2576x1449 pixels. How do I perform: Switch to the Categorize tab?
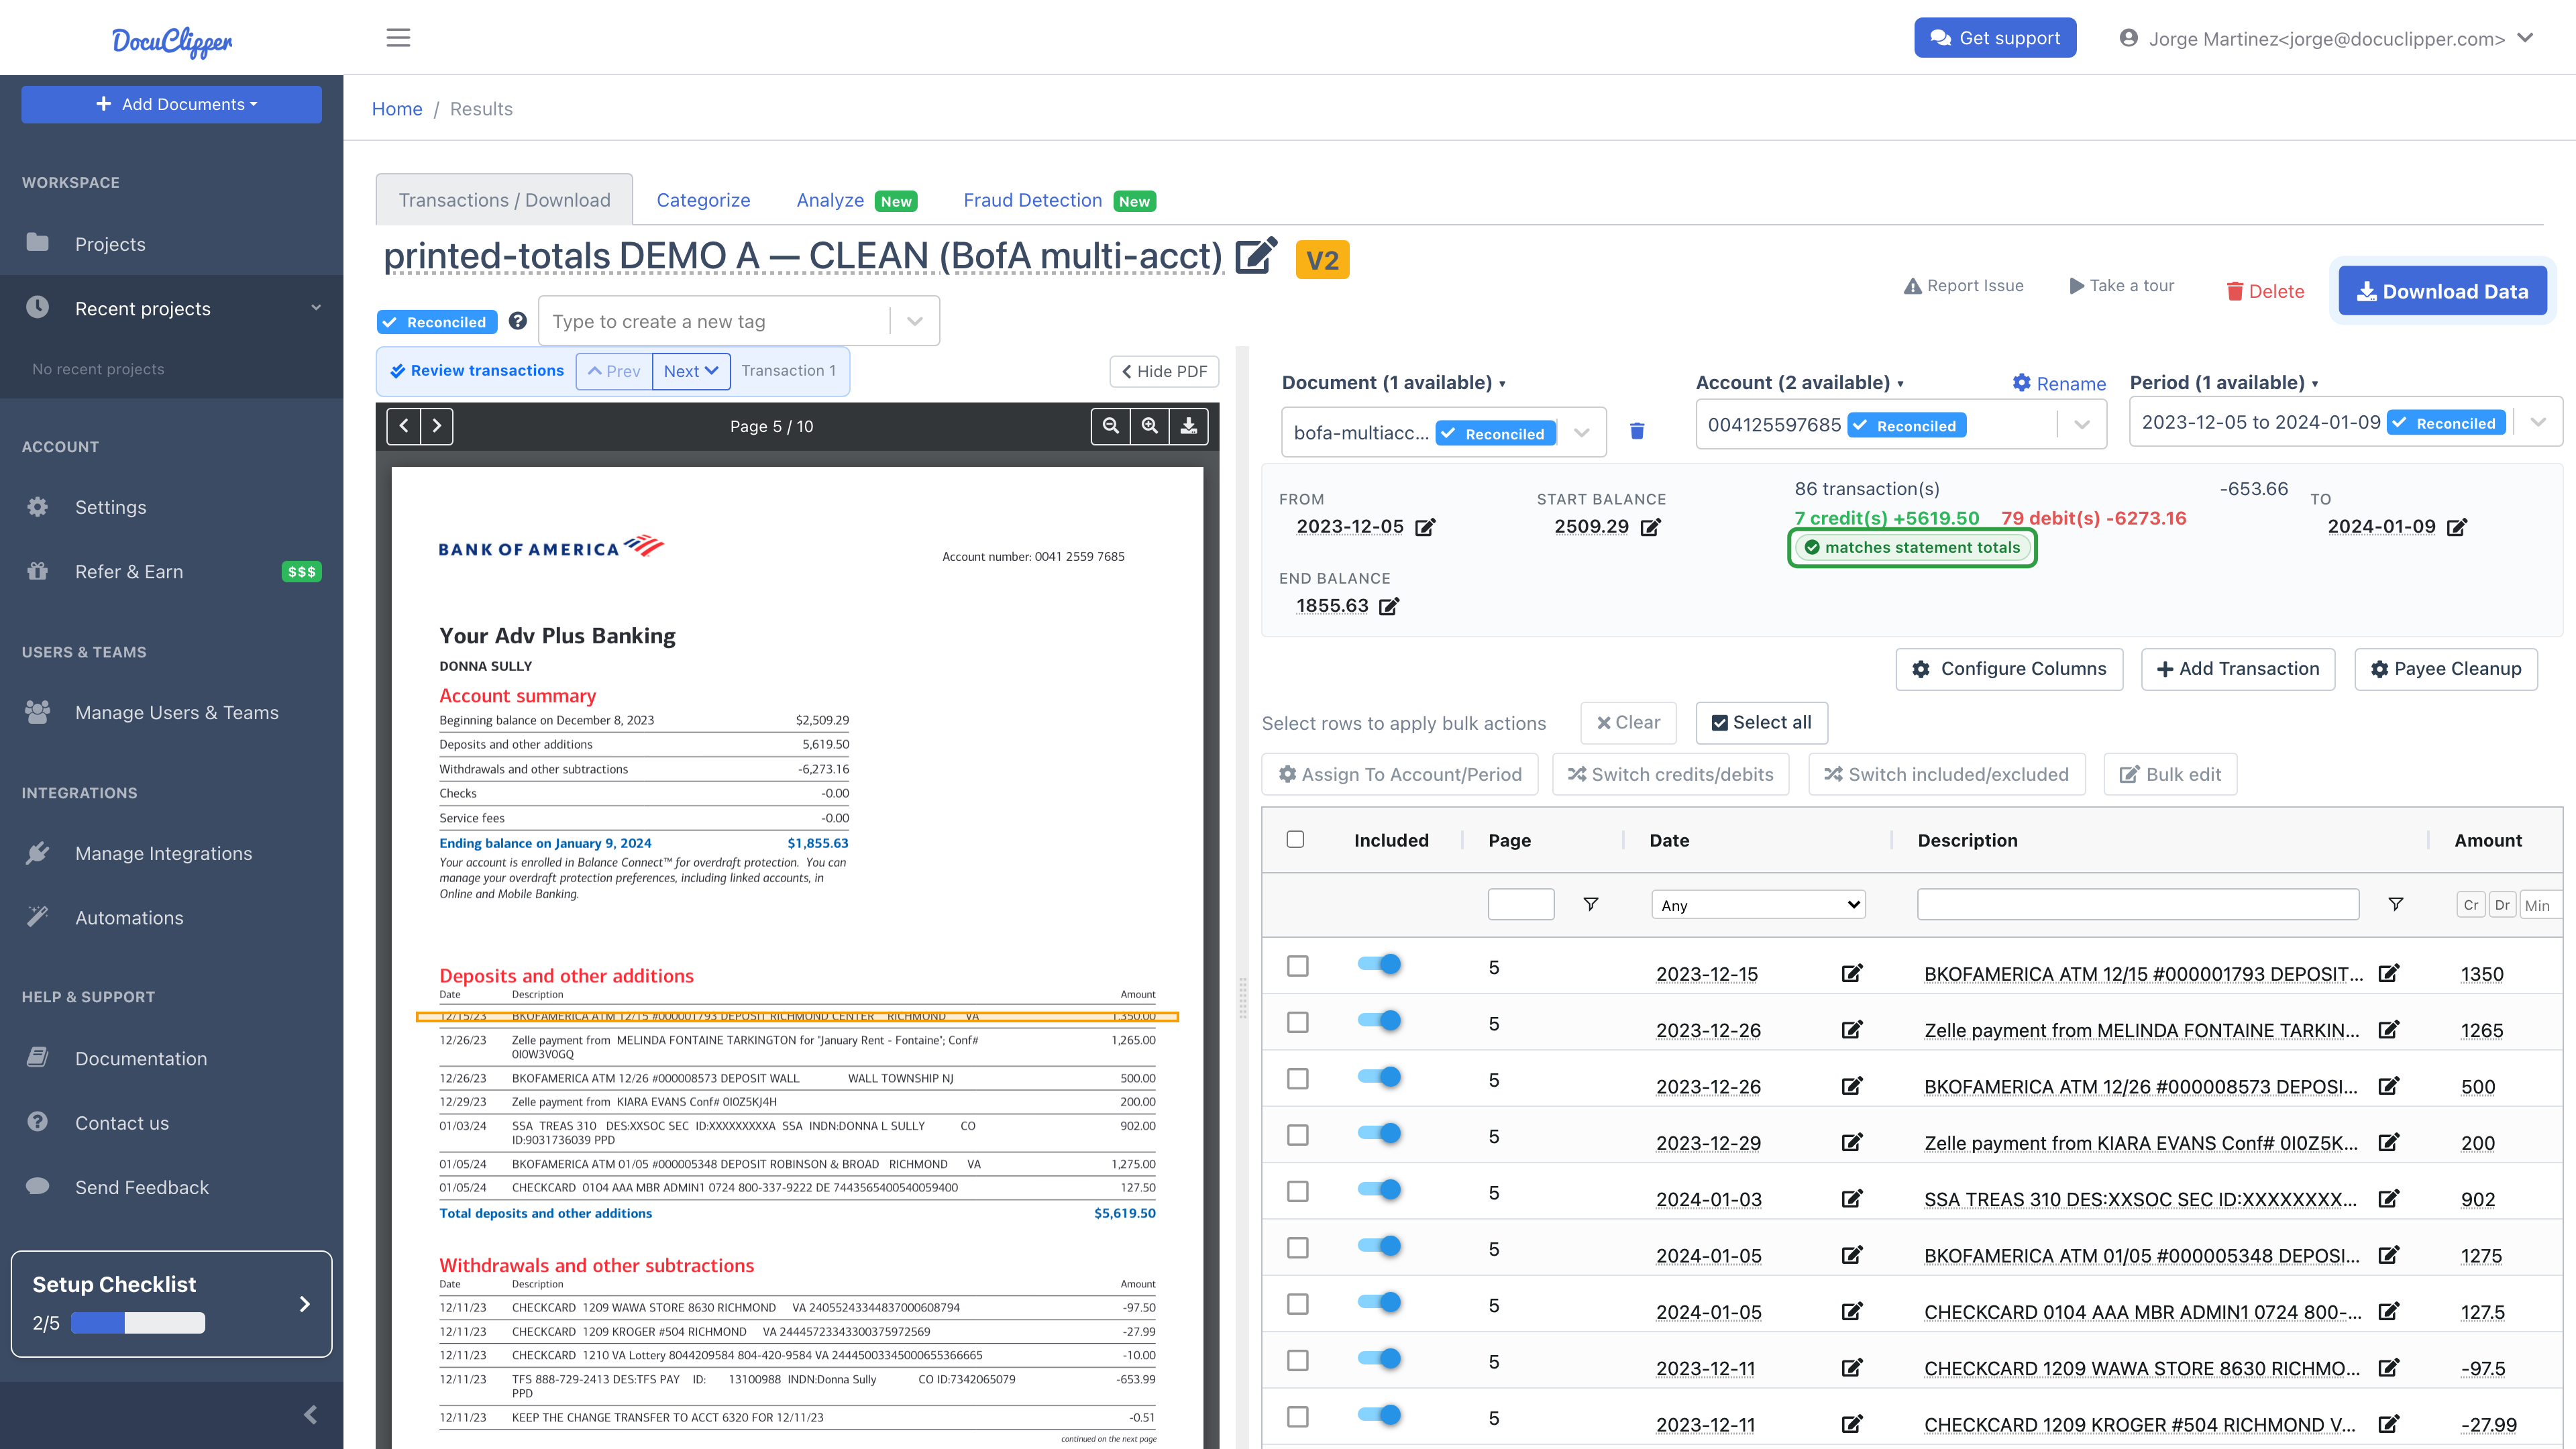(x=703, y=200)
